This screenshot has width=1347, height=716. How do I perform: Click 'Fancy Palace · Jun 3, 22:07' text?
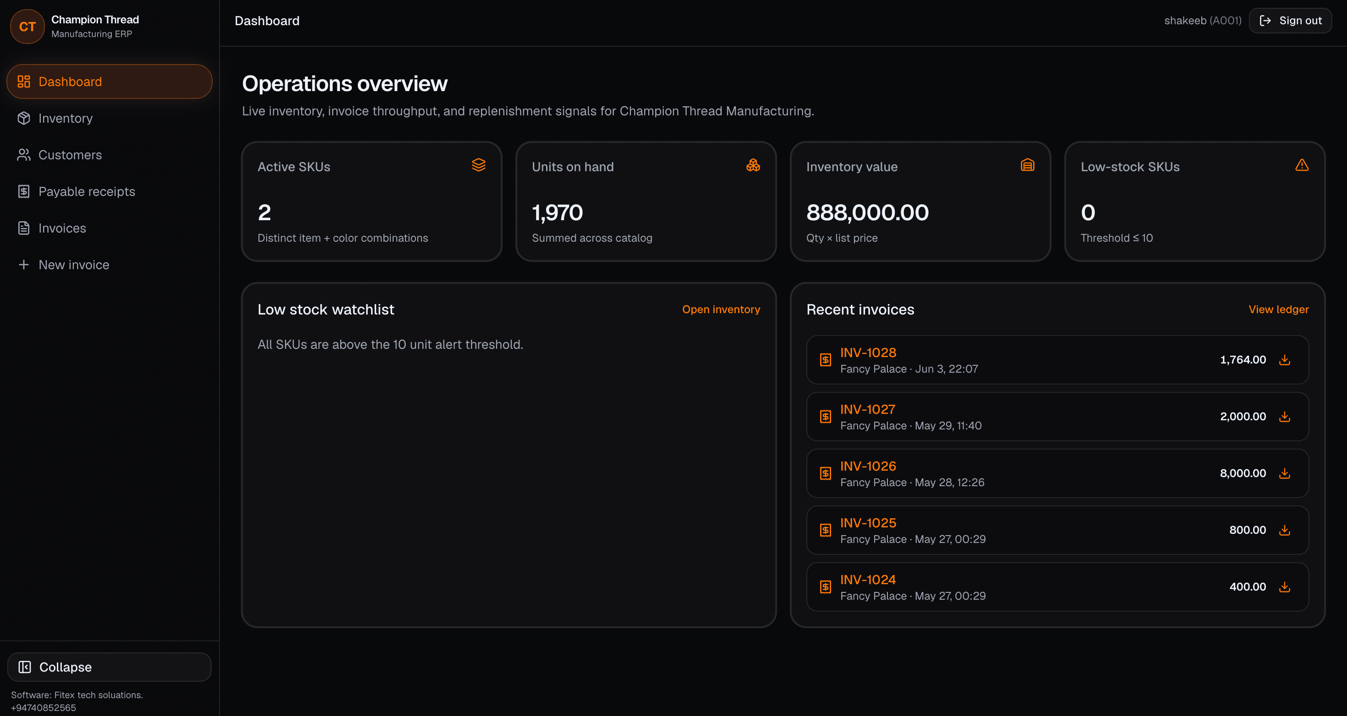pyautogui.click(x=909, y=369)
